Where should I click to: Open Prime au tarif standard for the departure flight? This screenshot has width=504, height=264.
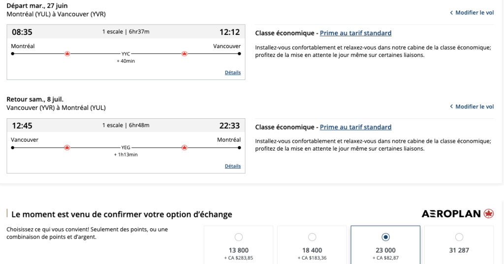(355, 33)
